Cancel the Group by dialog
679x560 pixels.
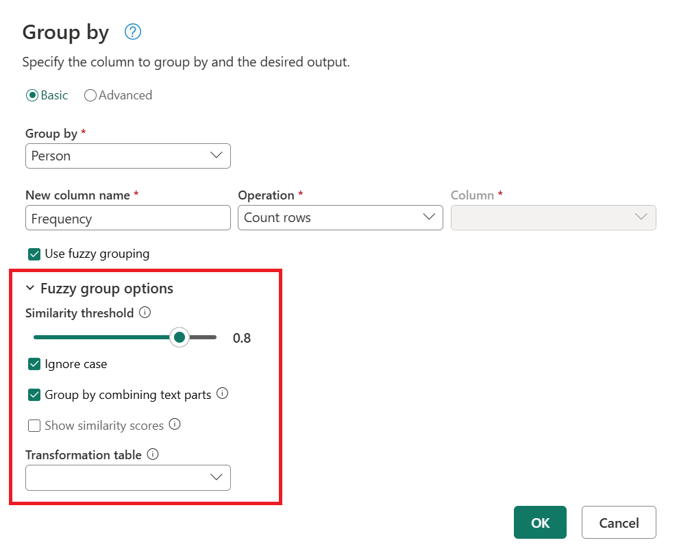click(x=618, y=522)
